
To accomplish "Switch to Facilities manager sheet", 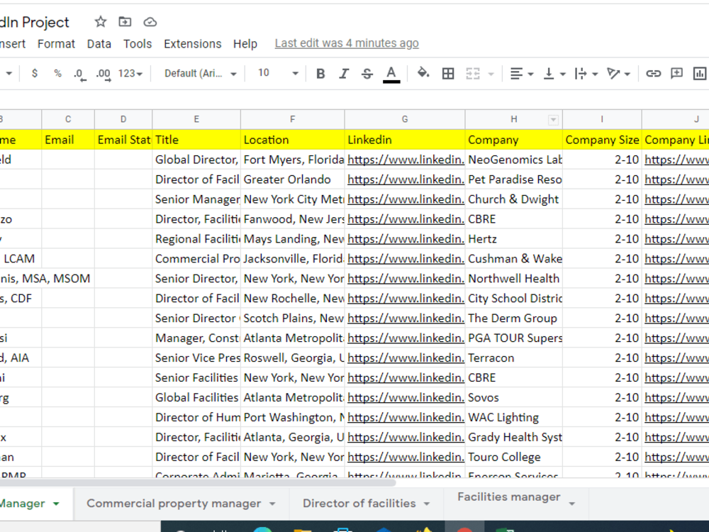I will pyautogui.click(x=508, y=497).
